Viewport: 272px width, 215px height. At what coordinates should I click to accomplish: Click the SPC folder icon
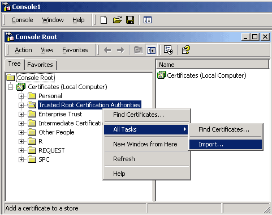click(32, 159)
